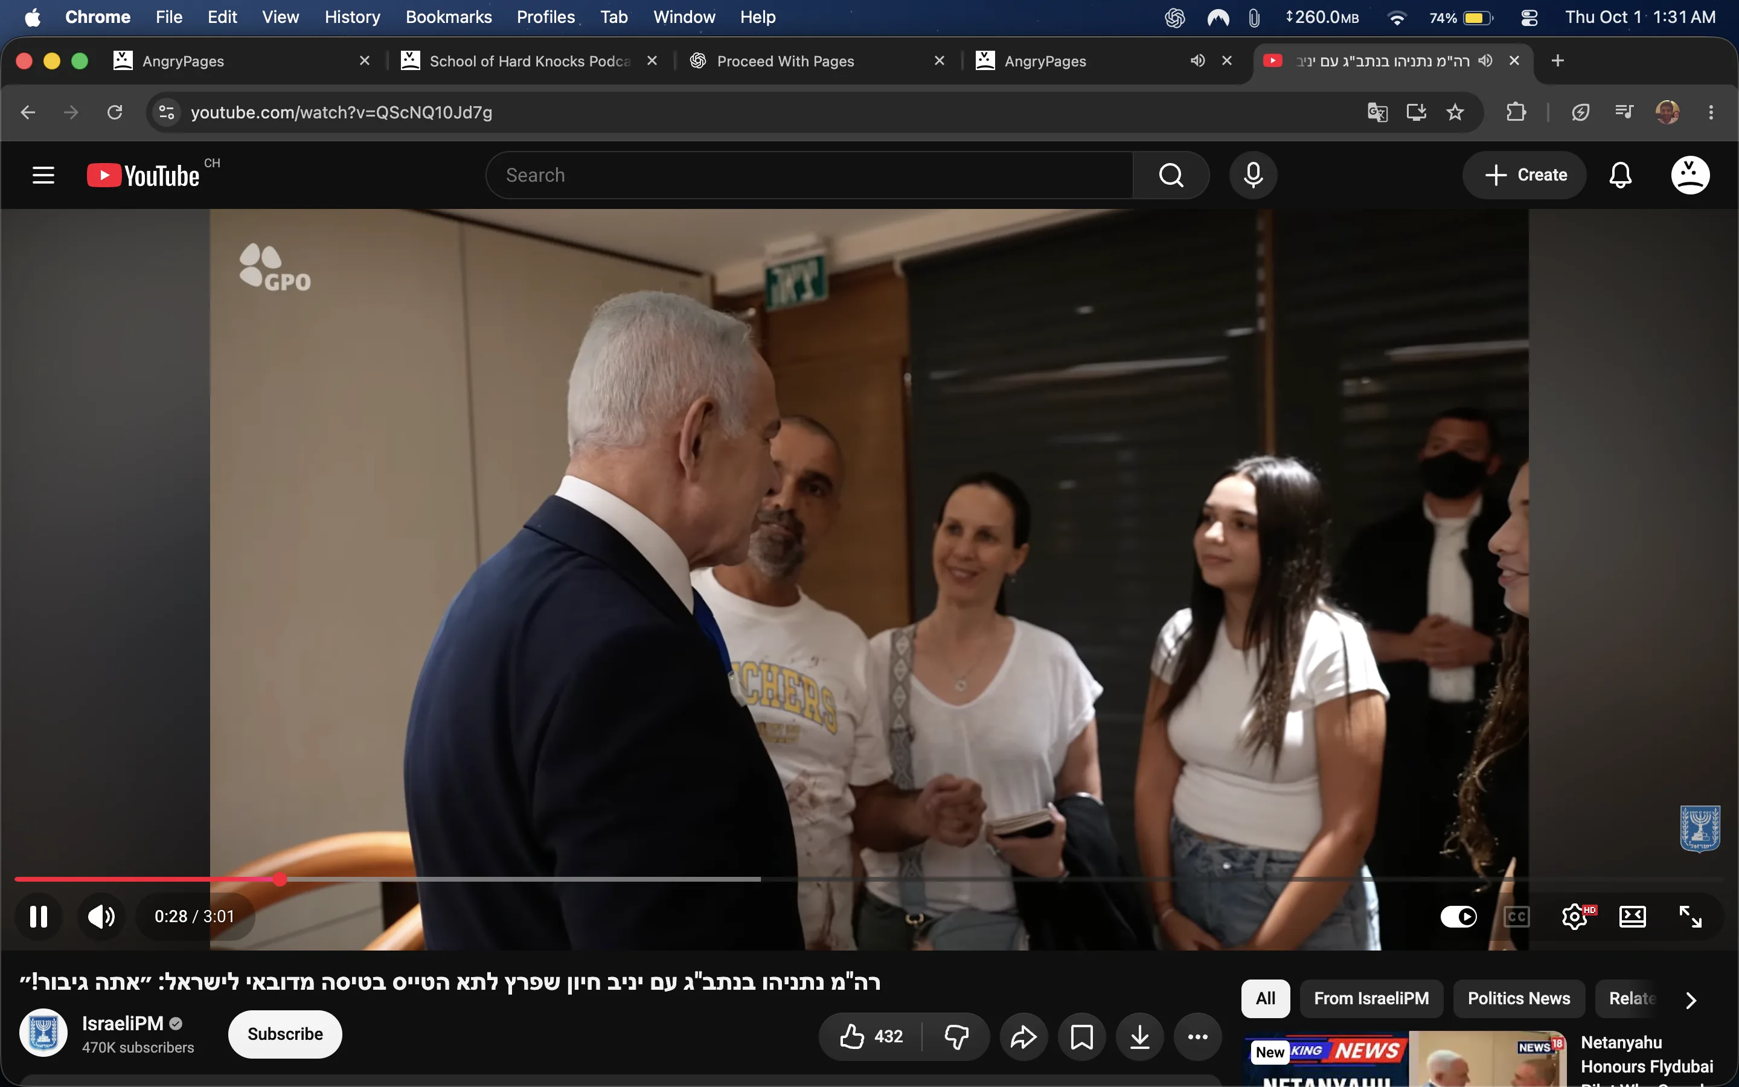Click the search magnifier button
The image size is (1739, 1087).
(1171, 175)
